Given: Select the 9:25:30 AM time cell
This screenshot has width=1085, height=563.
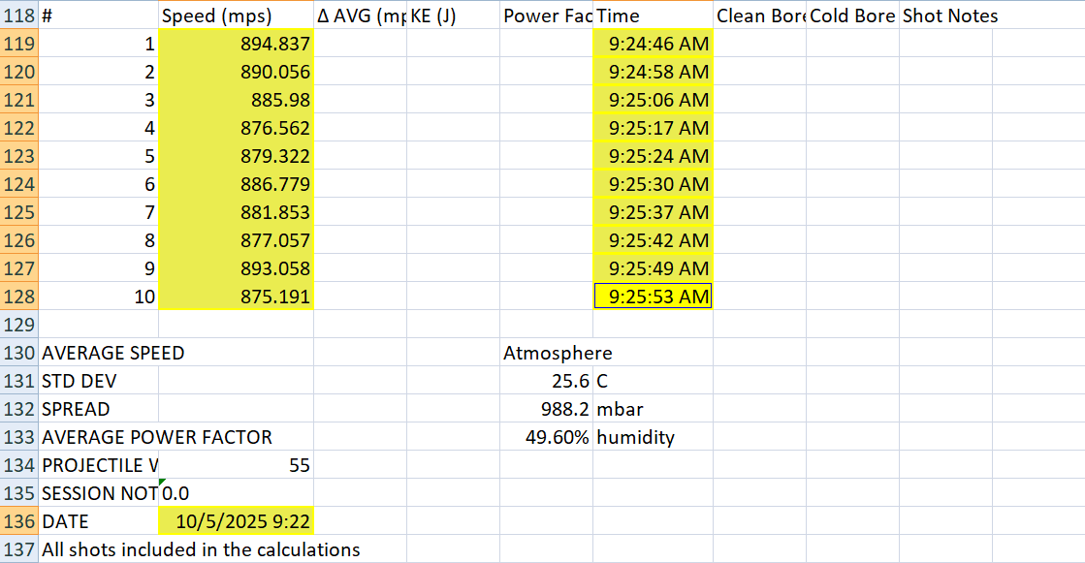Looking at the screenshot, I should [x=653, y=184].
